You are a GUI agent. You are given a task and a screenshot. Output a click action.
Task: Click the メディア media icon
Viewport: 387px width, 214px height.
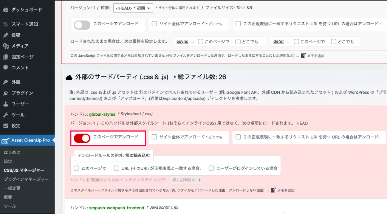point(6,46)
